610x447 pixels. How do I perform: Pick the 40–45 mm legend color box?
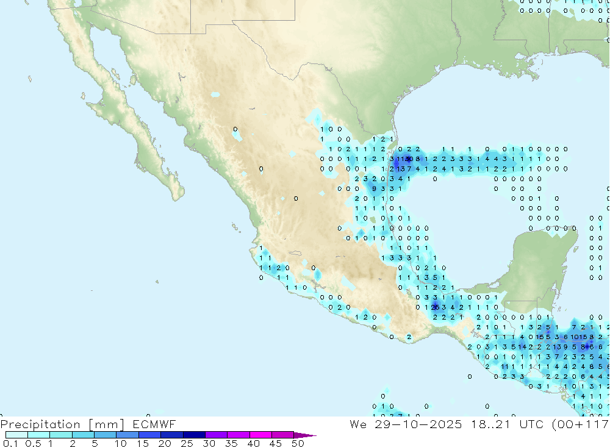260,435
